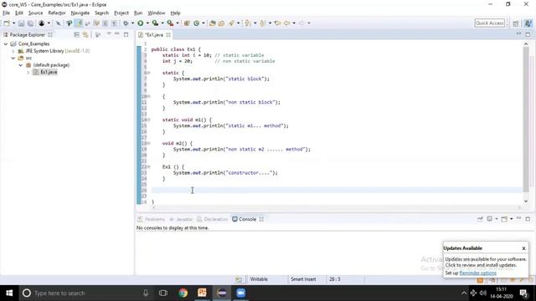
Task: Click the Back navigation arrow icon
Action: 286,23
